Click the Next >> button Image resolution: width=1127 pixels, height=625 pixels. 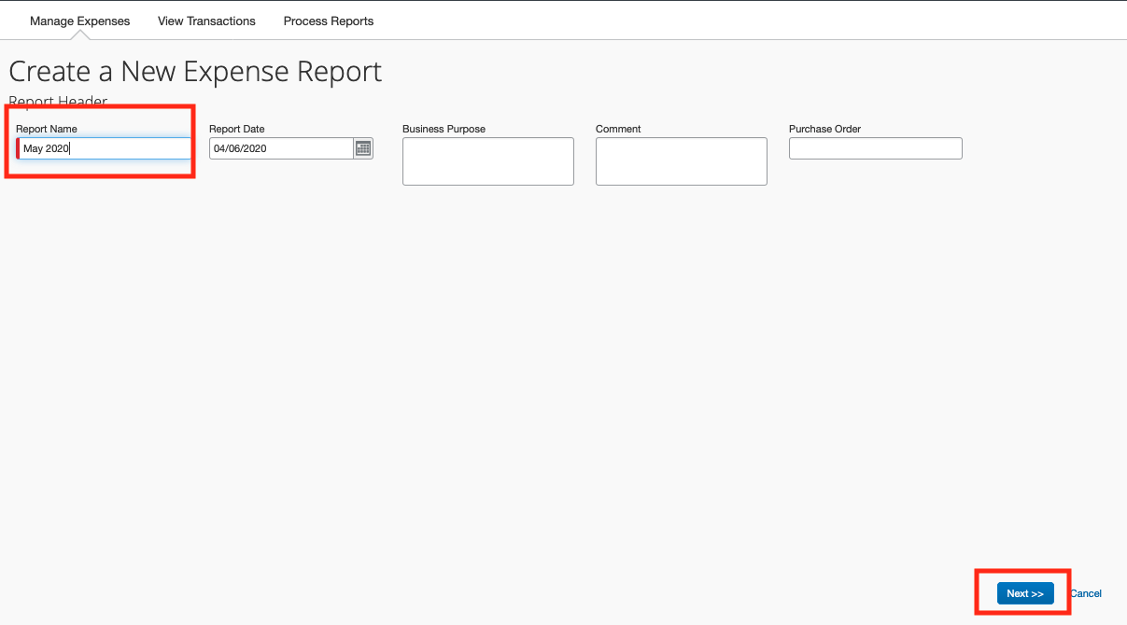pyautogui.click(x=1025, y=593)
